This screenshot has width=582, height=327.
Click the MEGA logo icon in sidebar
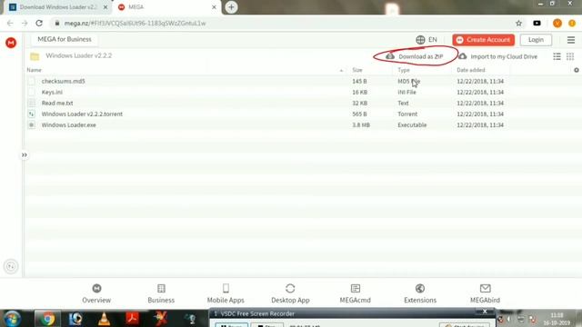click(11, 43)
